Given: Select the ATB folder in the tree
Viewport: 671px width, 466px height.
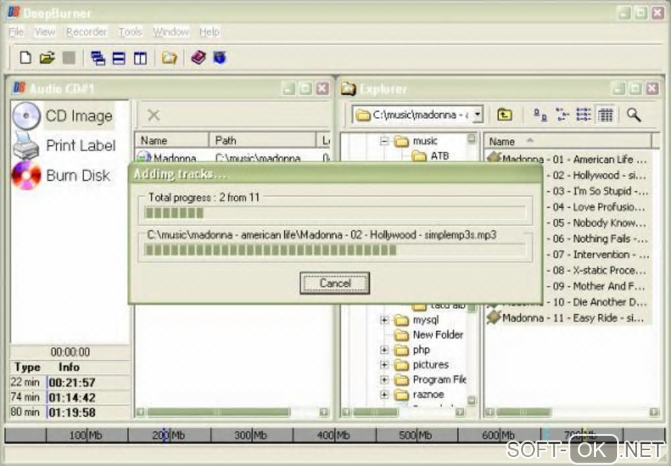Looking at the screenshot, I should (439, 156).
